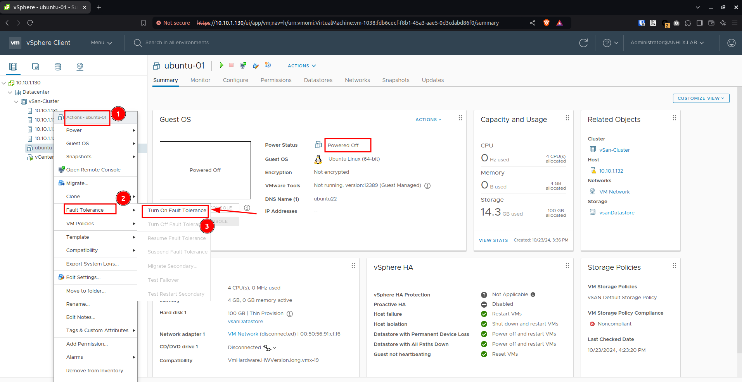The height and width of the screenshot is (382, 742).
Task: Click the refresh icon in vSphere header
Action: point(583,43)
